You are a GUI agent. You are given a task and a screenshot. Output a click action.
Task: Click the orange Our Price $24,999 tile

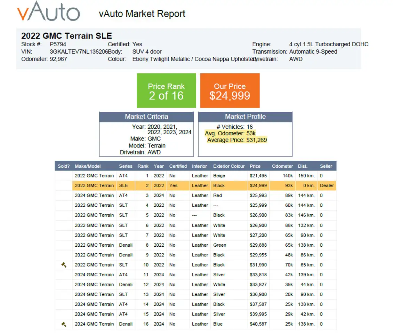tap(230, 90)
